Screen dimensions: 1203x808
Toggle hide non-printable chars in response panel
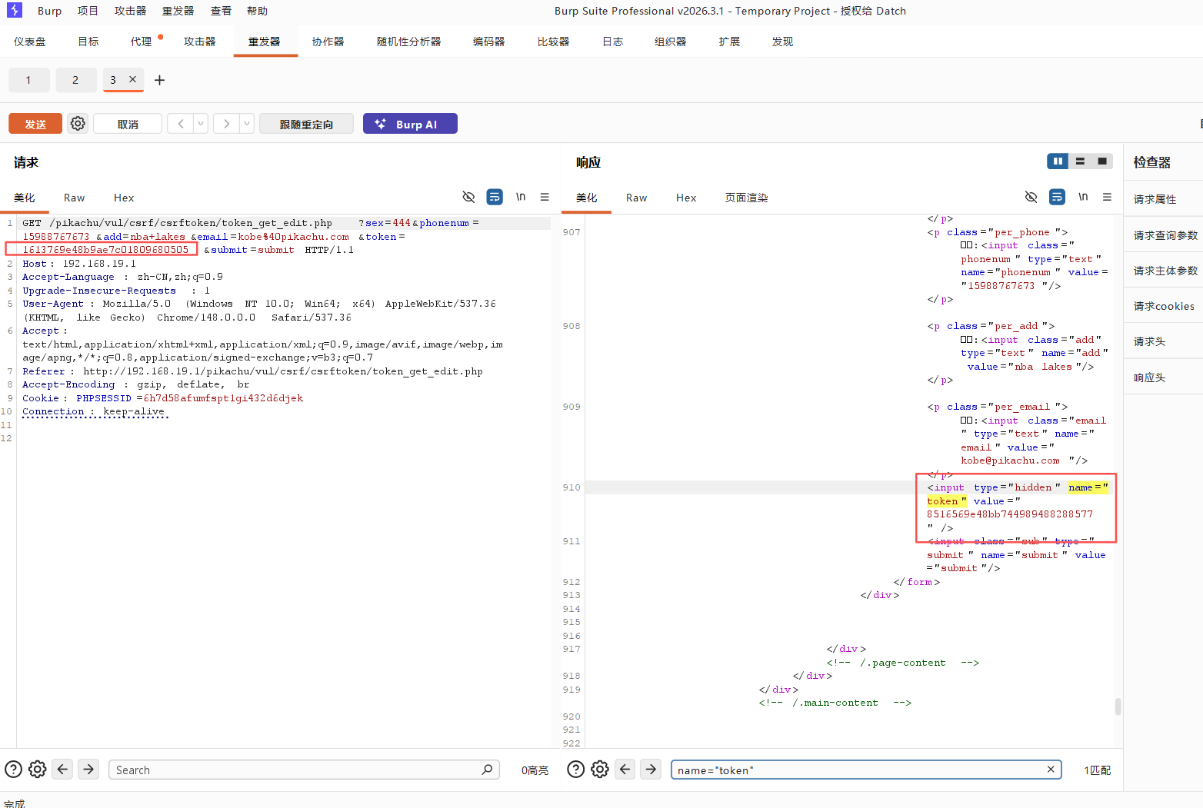[1031, 197]
